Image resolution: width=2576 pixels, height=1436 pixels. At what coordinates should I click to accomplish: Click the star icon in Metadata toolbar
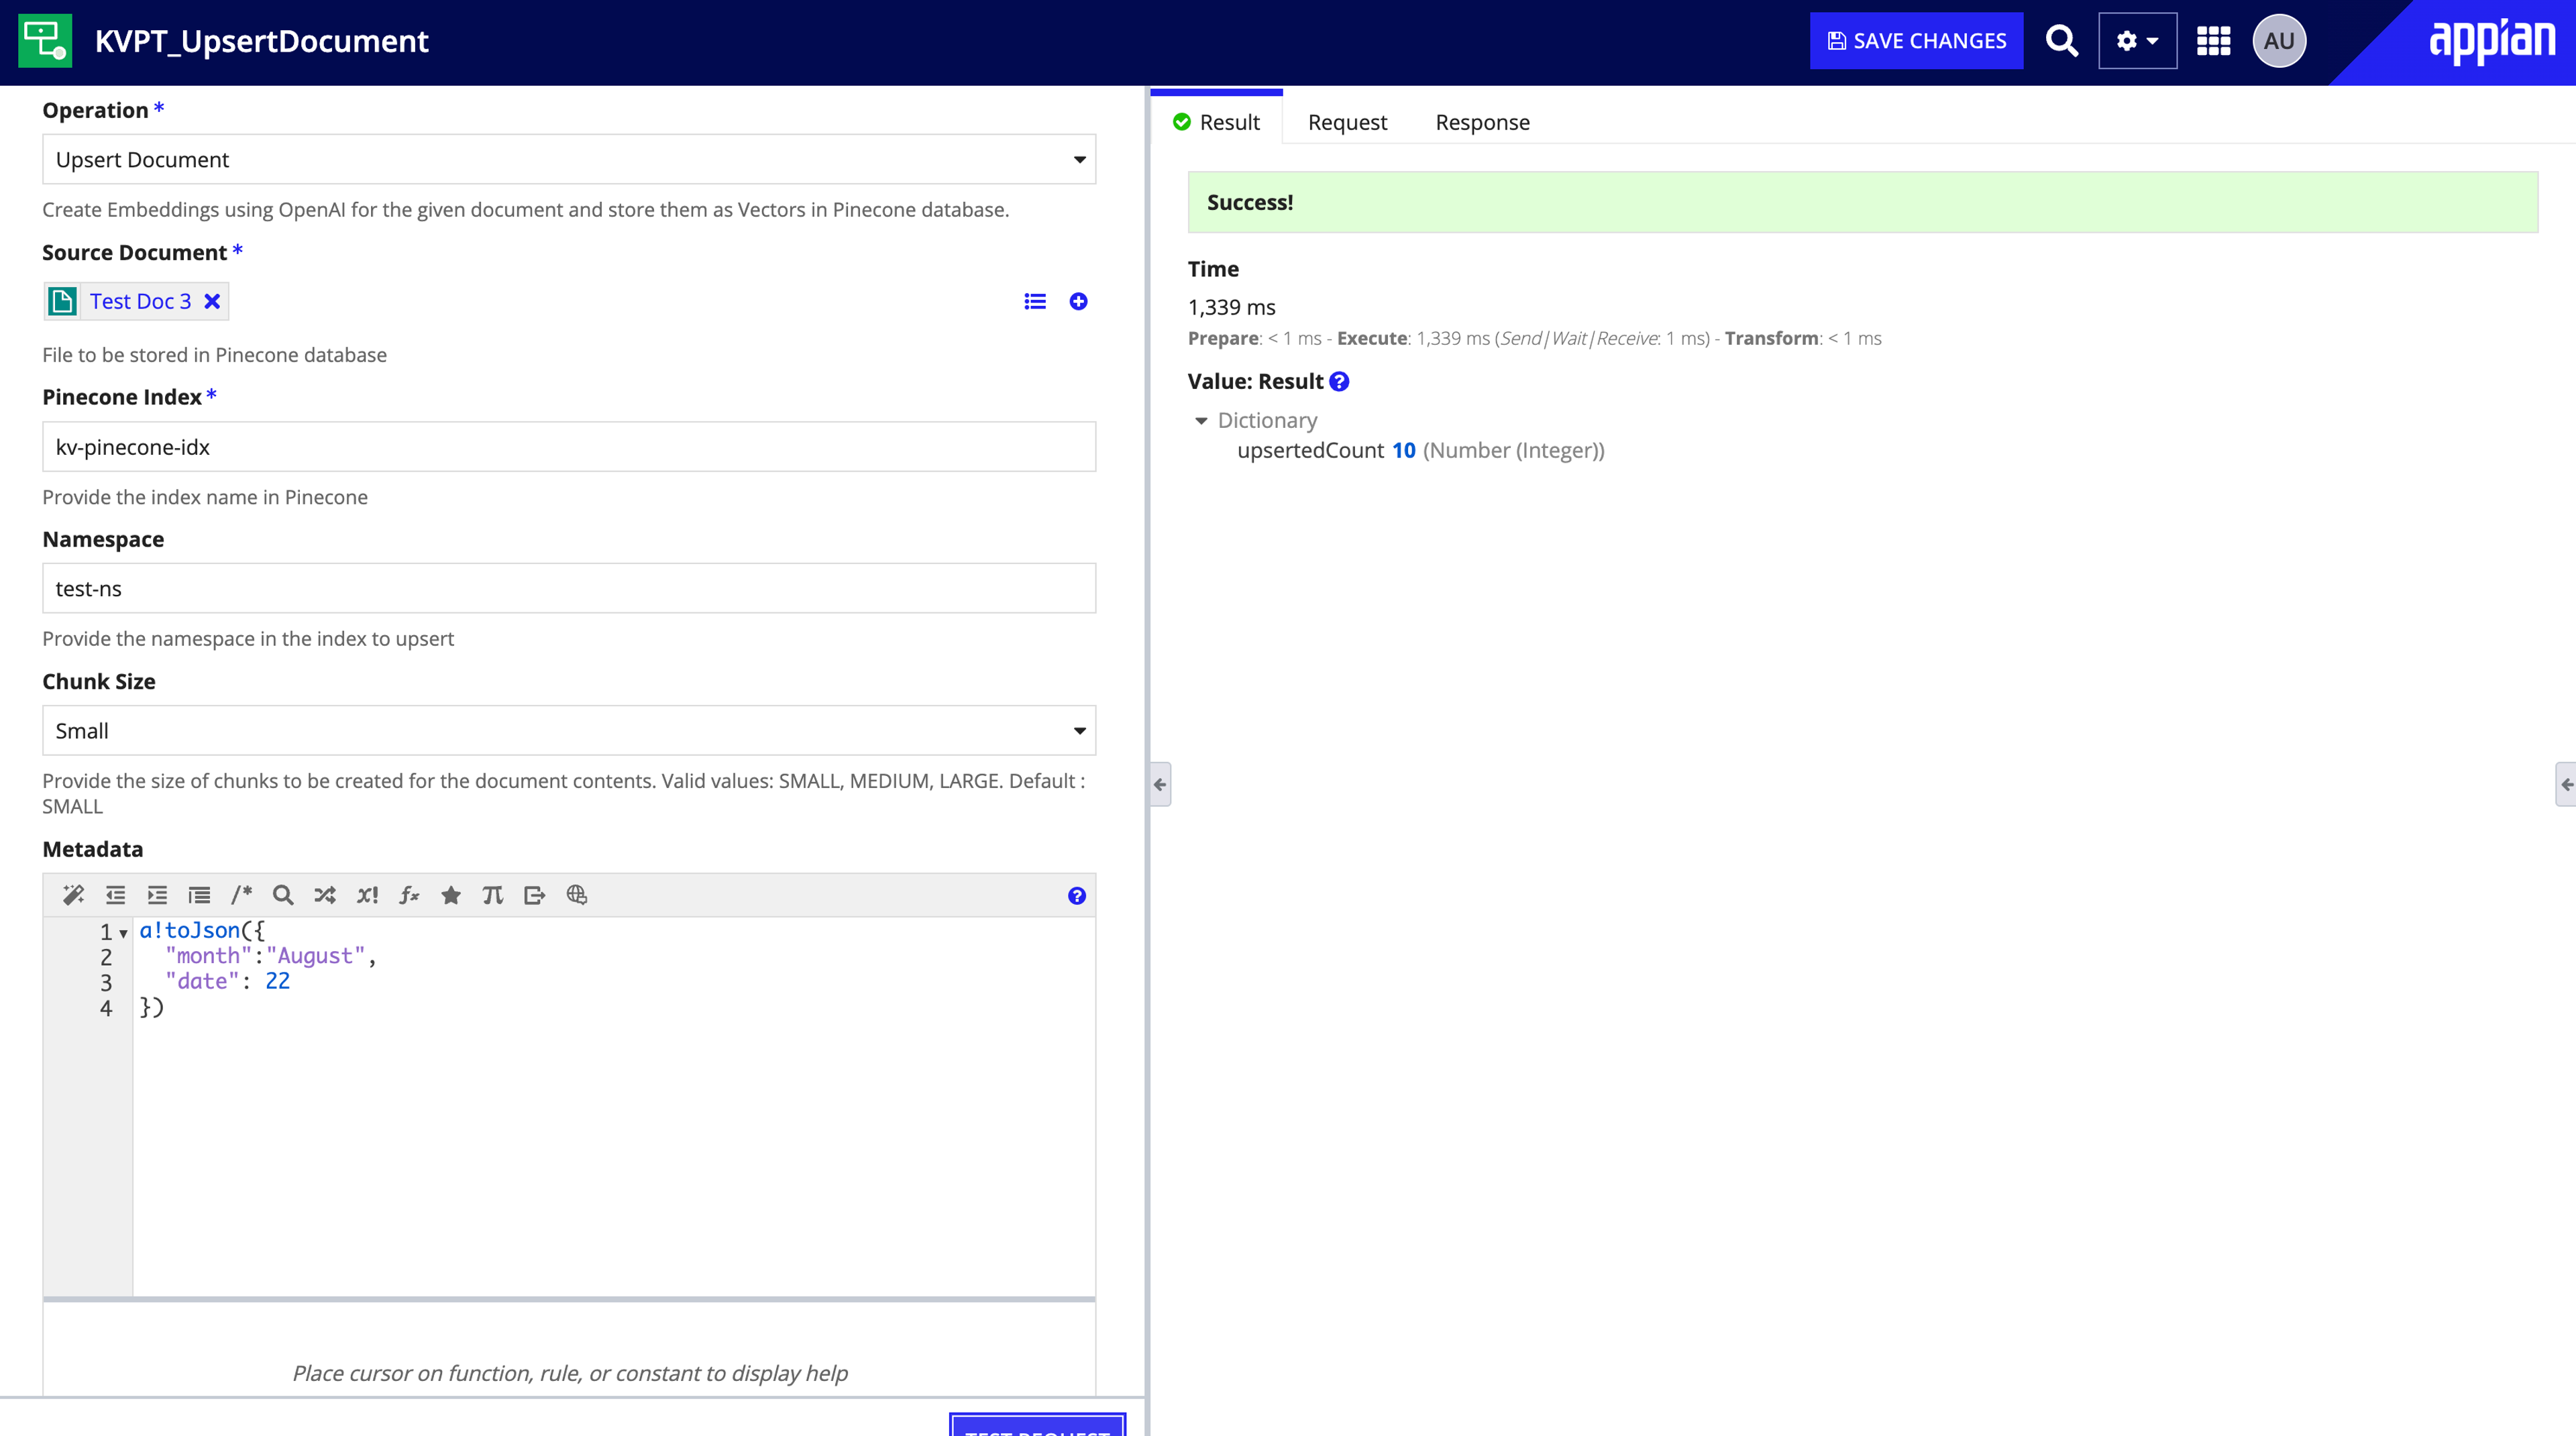(x=451, y=895)
